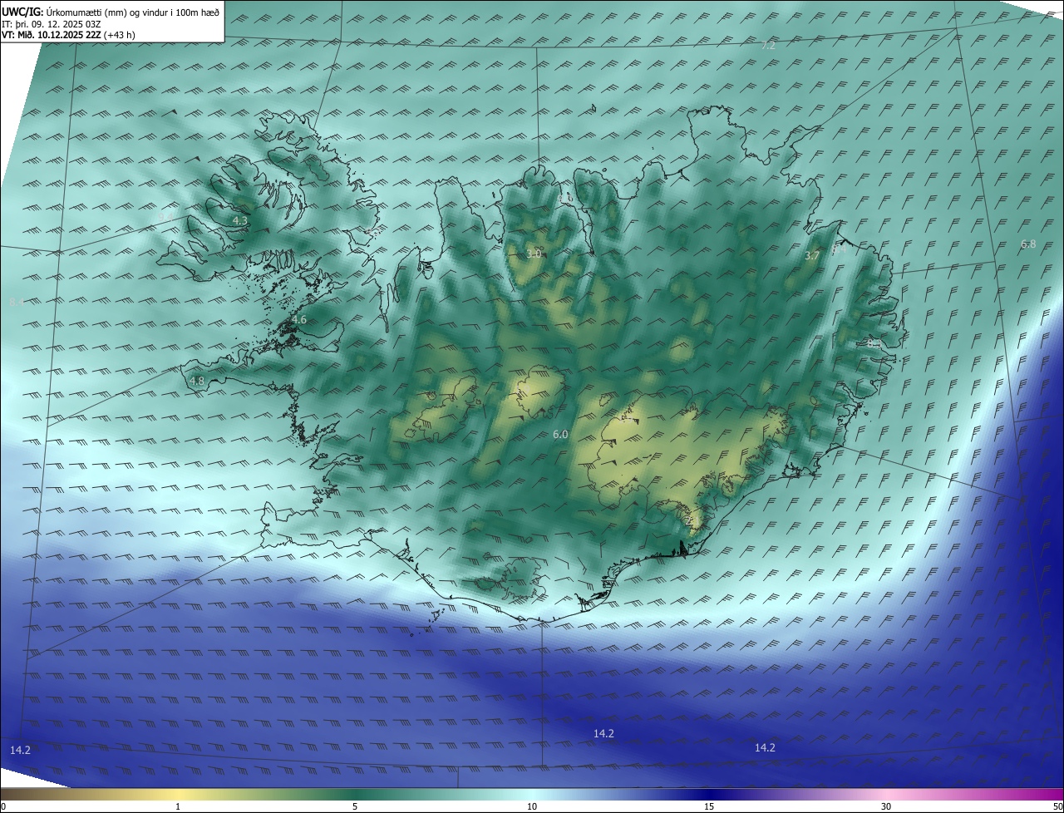Click the 50 tick label on the colour scale

(1057, 806)
